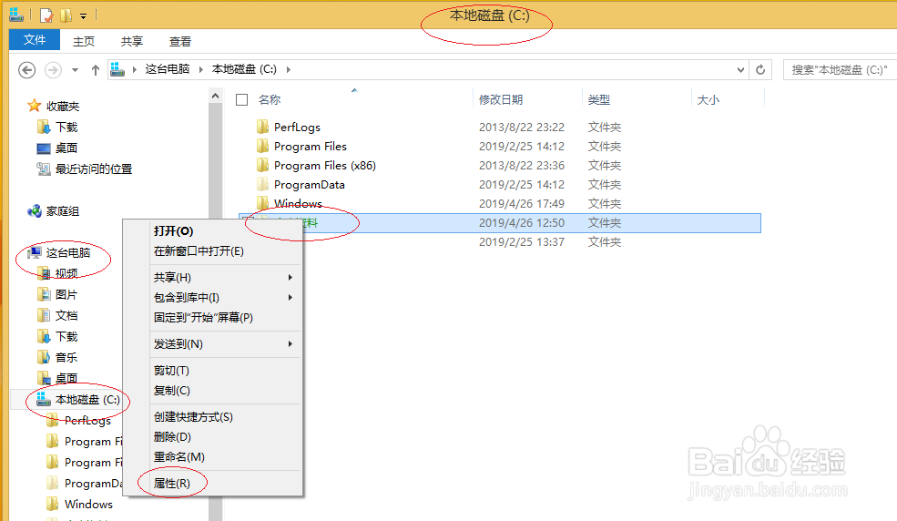The height and width of the screenshot is (521, 897).
Task: Click the 收藏夹 favorites star icon
Action: [x=35, y=106]
